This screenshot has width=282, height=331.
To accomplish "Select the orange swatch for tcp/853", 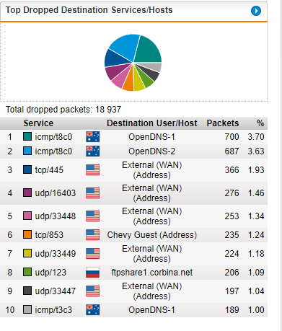I will tap(27, 234).
